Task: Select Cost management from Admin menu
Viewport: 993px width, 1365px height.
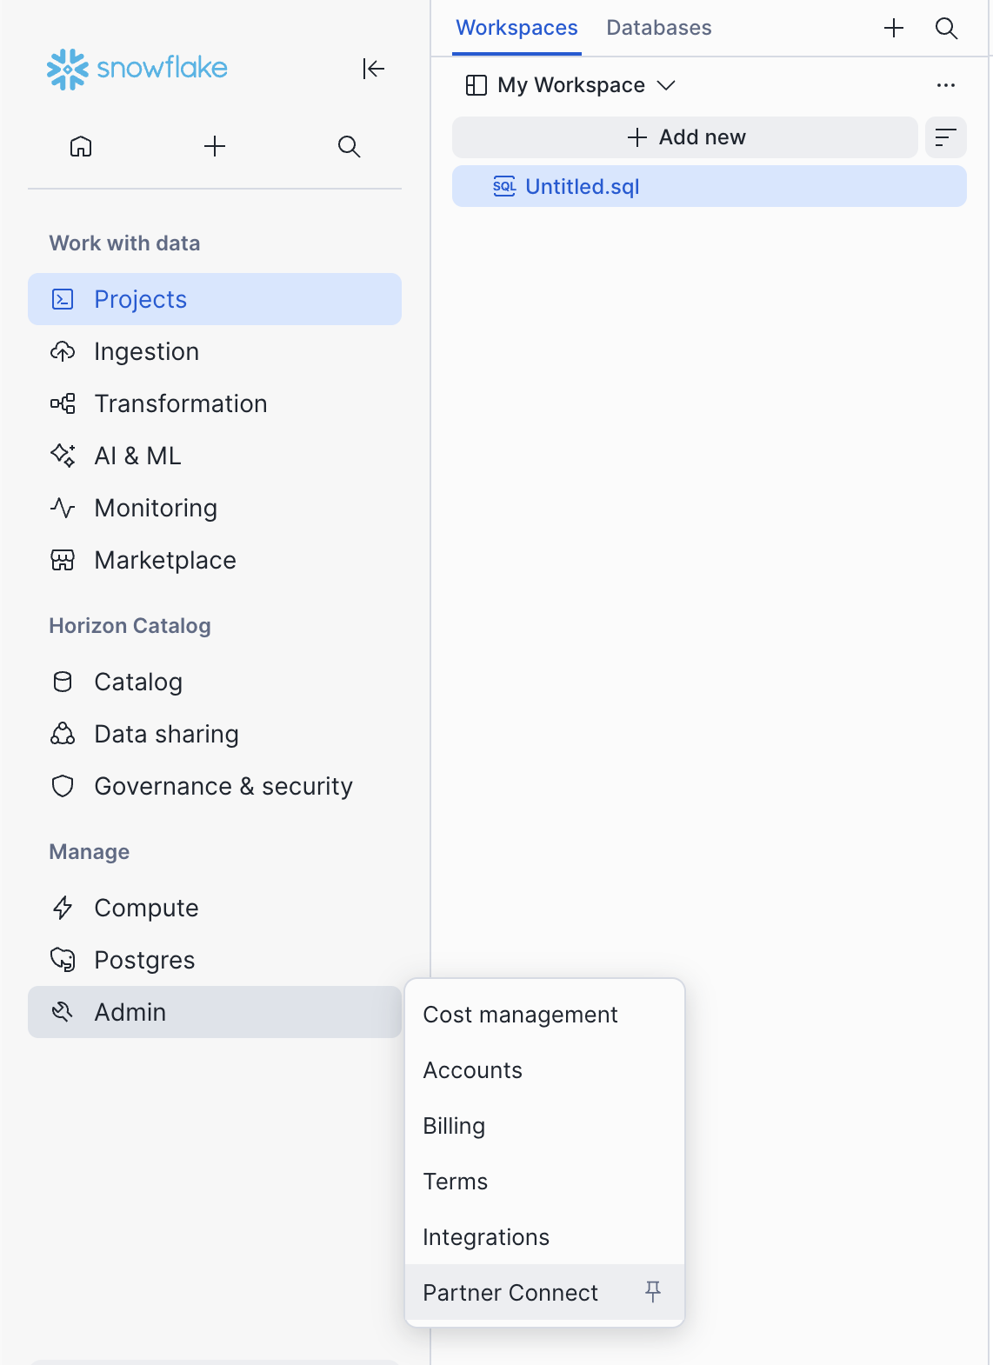Action: 545,1015
